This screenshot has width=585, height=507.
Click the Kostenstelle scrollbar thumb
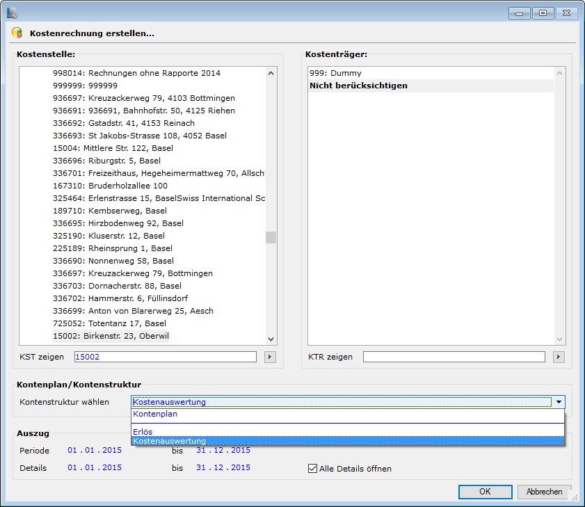271,237
